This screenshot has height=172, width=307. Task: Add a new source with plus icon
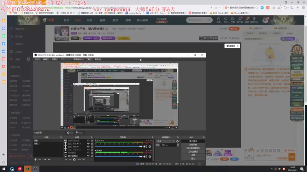pyautogui.click(x=66, y=159)
